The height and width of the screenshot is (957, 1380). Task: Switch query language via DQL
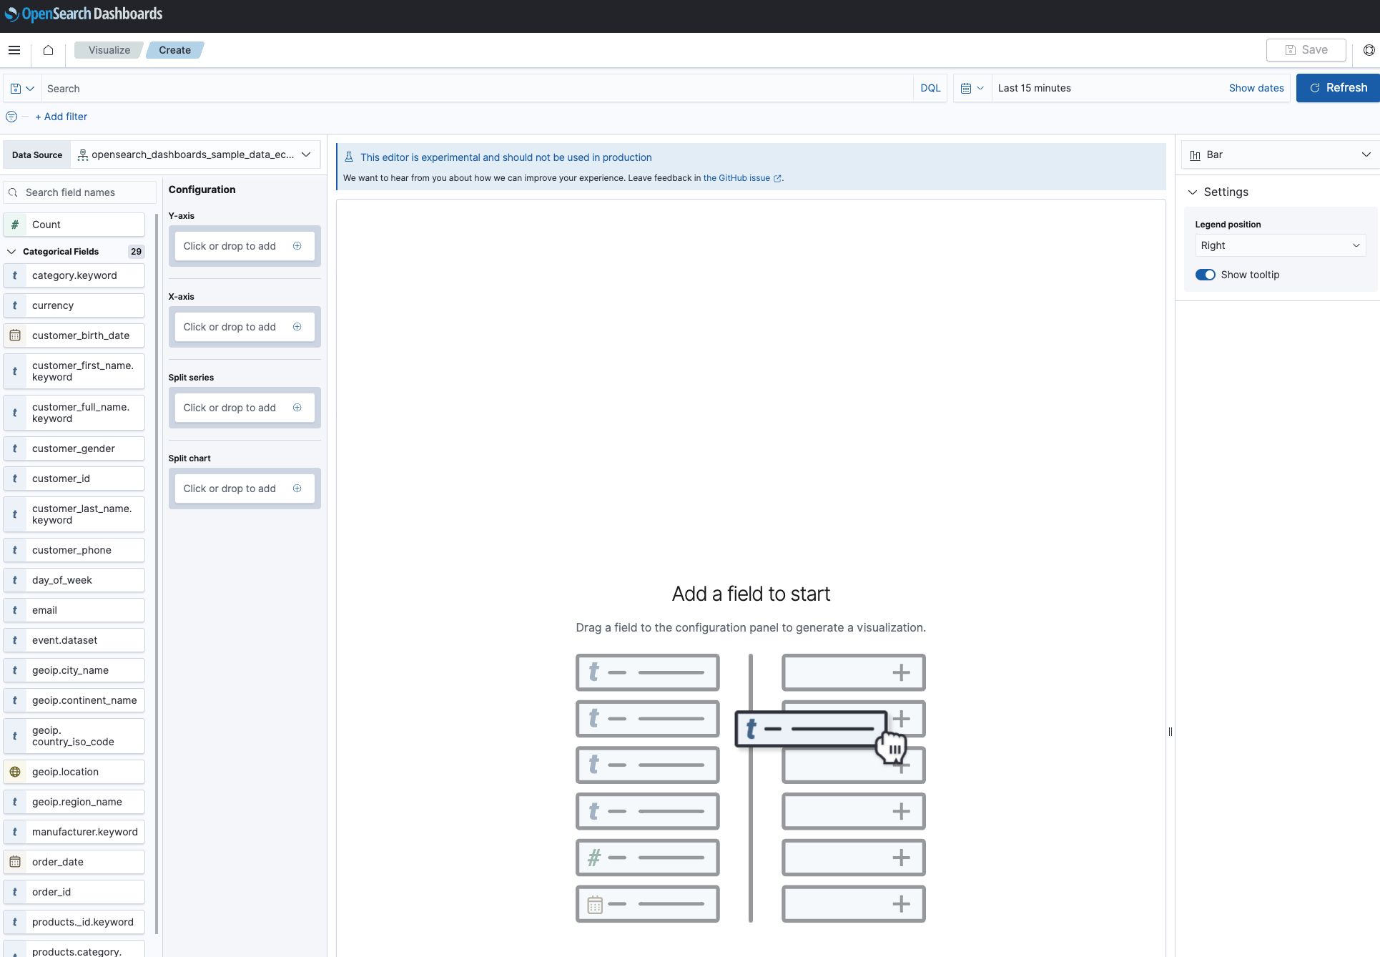click(930, 88)
